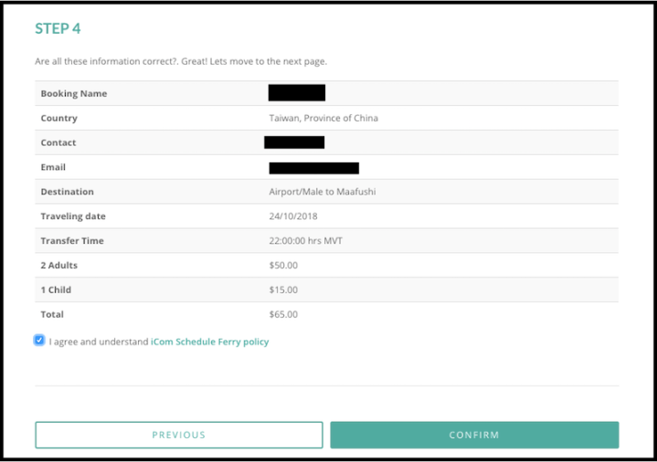This screenshot has height=462, width=657.
Task: Click the redacted Contact value
Action: click(294, 142)
